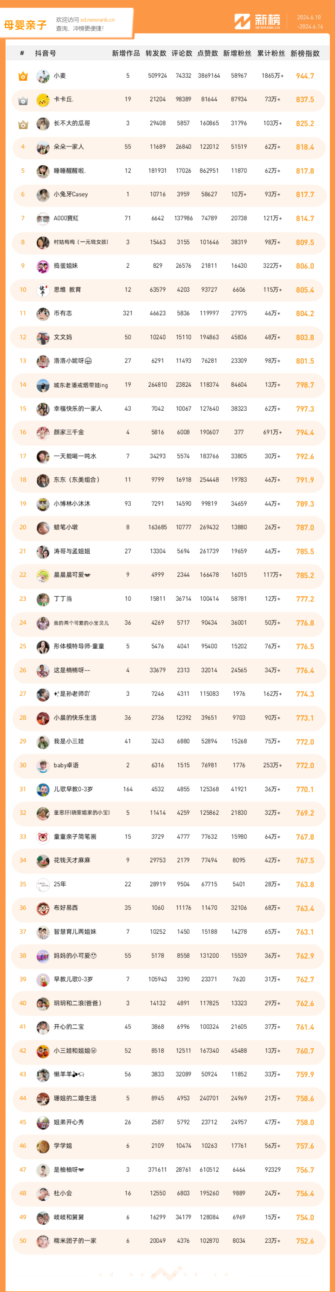Click the 944.7 index score
Screen dimensions: 335x1292
click(305, 76)
